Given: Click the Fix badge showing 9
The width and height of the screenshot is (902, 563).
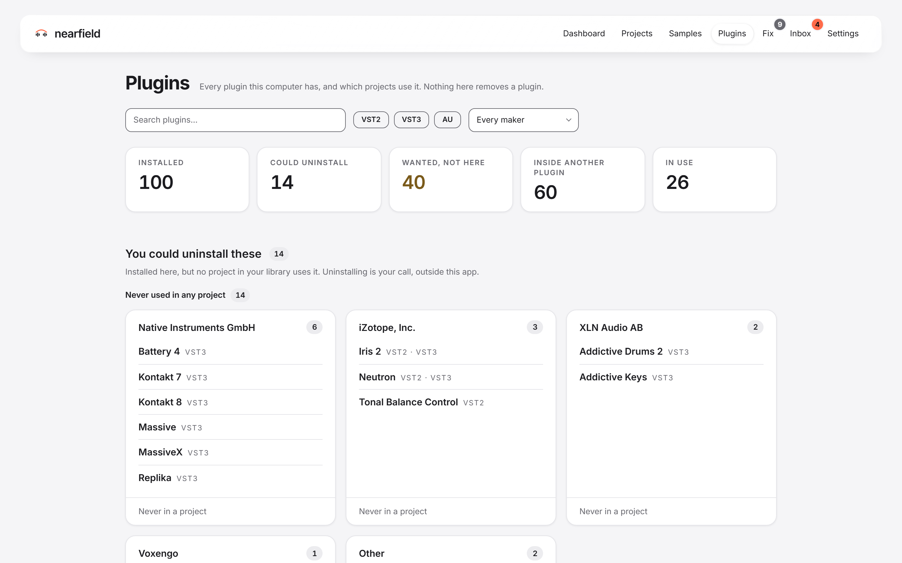Looking at the screenshot, I should 779,25.
